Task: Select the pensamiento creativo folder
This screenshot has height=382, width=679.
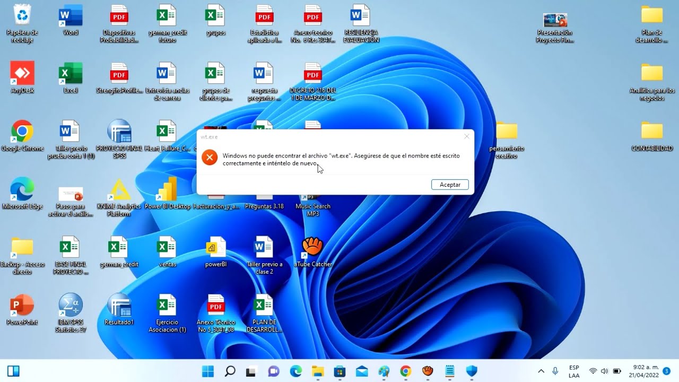Action: (x=507, y=140)
